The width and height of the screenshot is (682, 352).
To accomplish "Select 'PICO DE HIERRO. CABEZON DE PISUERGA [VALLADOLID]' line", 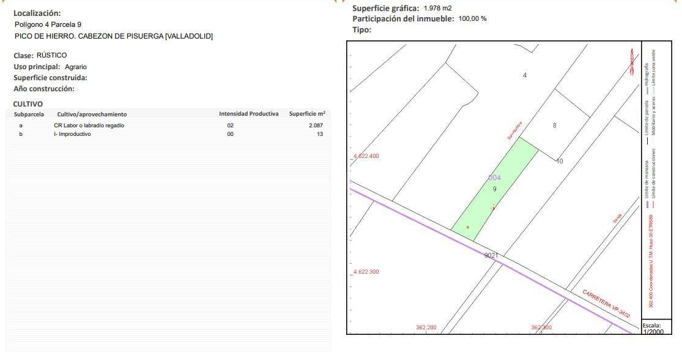I will (114, 37).
